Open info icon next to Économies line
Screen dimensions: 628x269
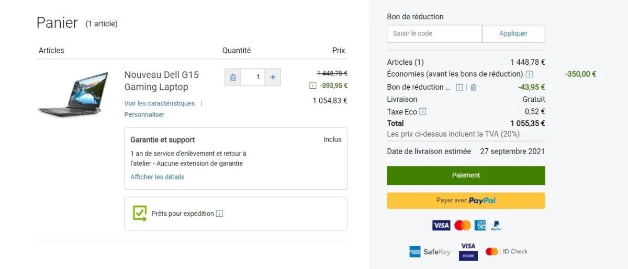(x=530, y=74)
